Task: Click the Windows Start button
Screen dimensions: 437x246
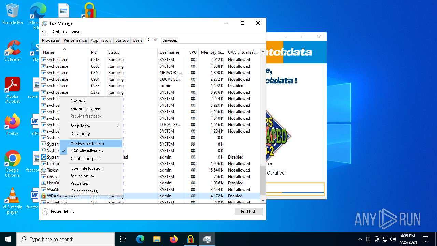Action: (x=8, y=239)
